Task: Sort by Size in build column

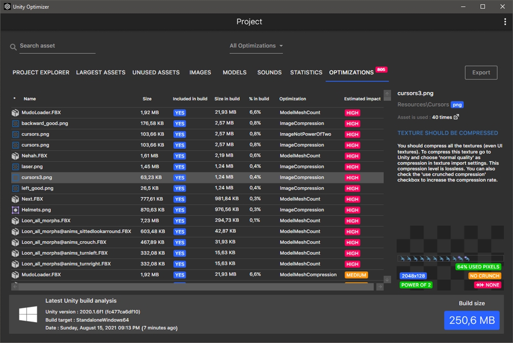Action: pyautogui.click(x=227, y=99)
